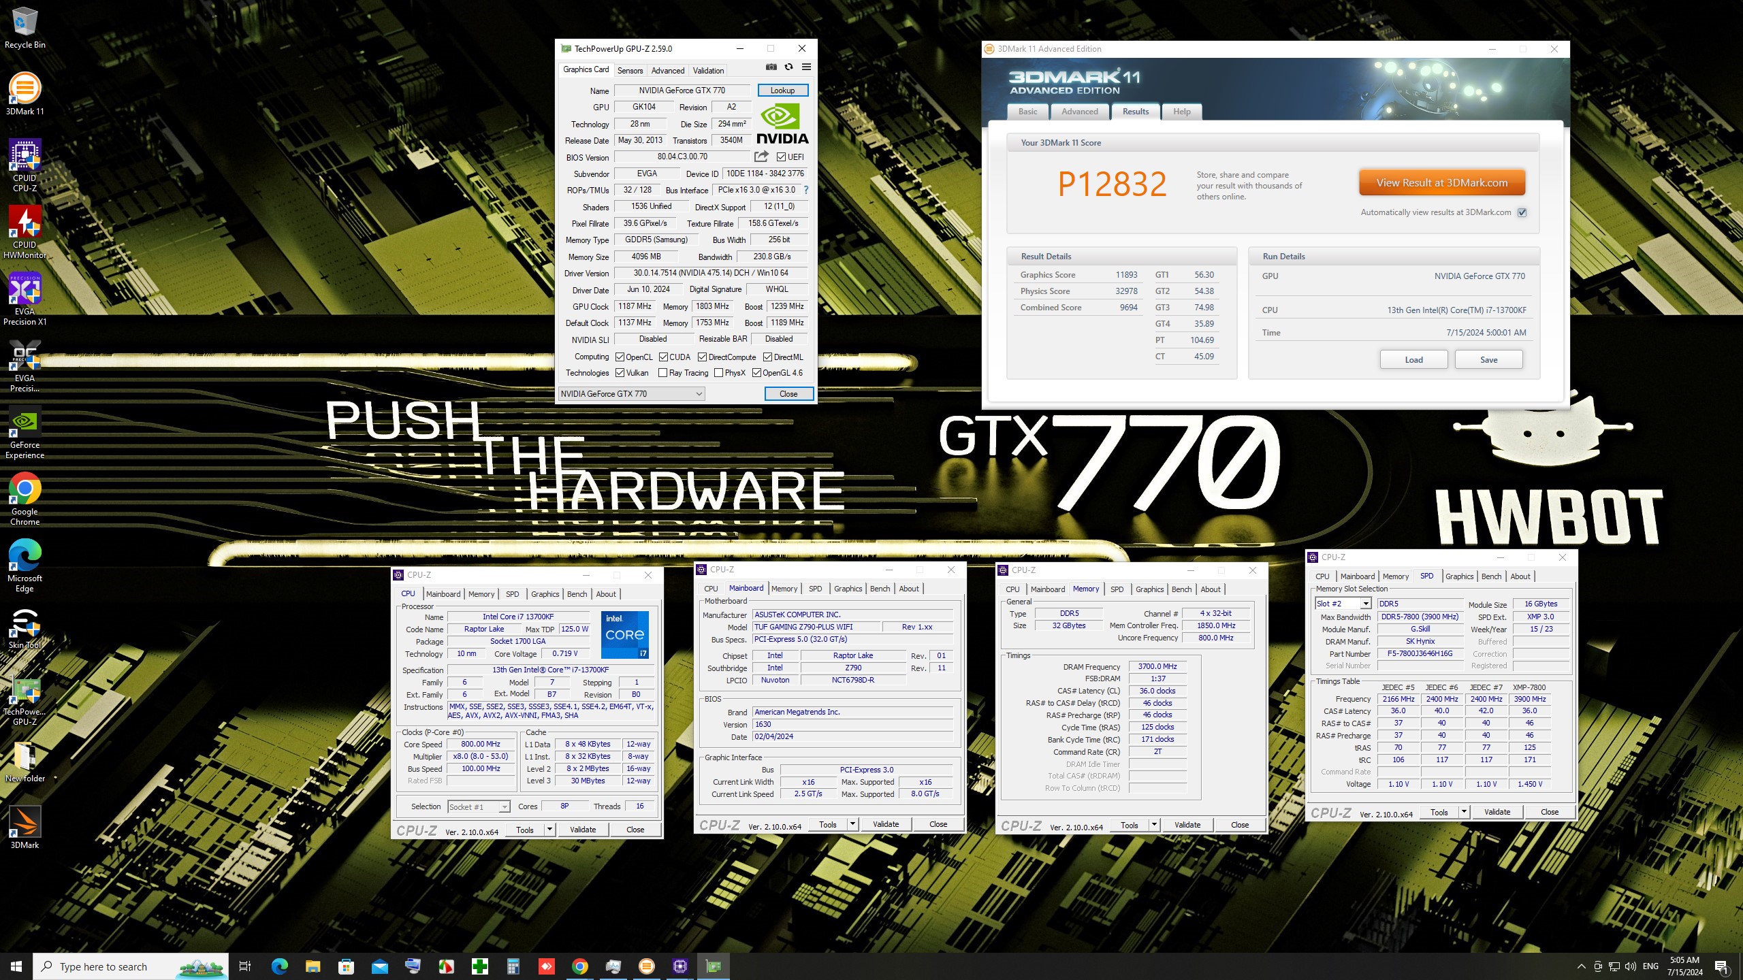Expand Tools arrow in CPU-Z CPU window
Viewport: 1743px width, 980px height.
point(549,830)
